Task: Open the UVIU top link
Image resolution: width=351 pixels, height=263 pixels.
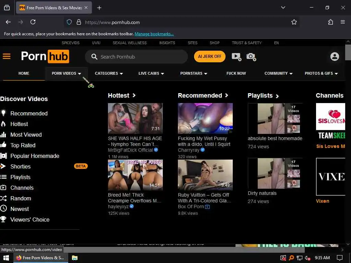Action: 96,43
